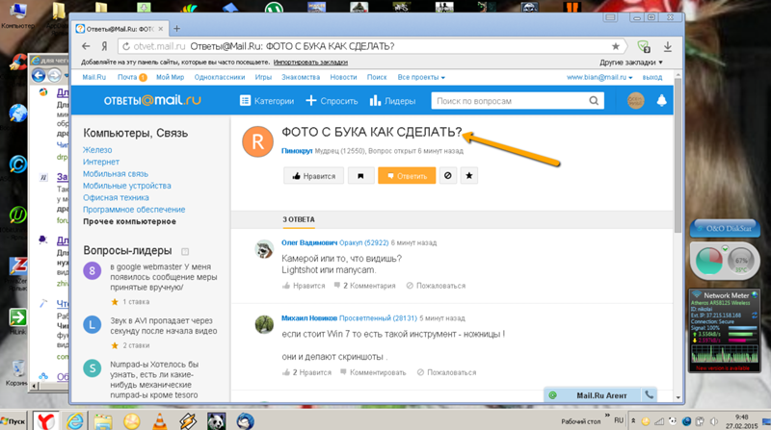This screenshot has width=771, height=430.
Task: Open leader question 'Звук в AVI пропадает'
Action: click(163, 325)
